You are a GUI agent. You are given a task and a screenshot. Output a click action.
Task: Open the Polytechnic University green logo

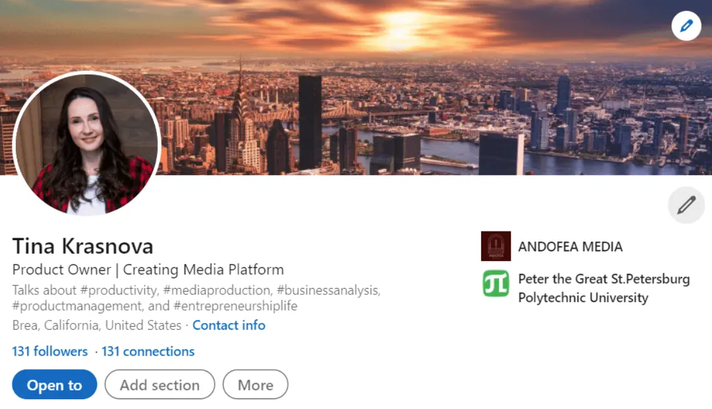(496, 283)
